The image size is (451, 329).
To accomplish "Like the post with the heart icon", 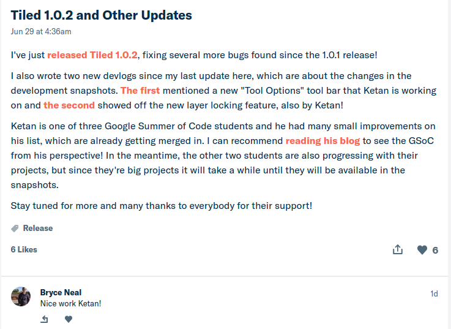I will [x=422, y=250].
